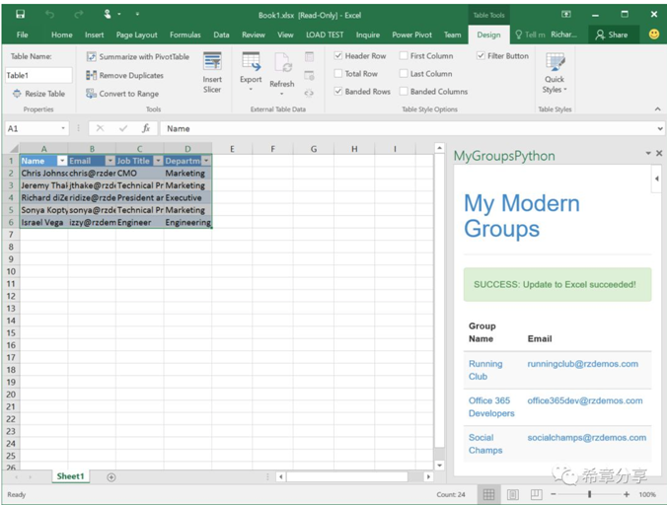Click Summarize with PivotTable
This screenshot has width=667, height=505.
[138, 56]
